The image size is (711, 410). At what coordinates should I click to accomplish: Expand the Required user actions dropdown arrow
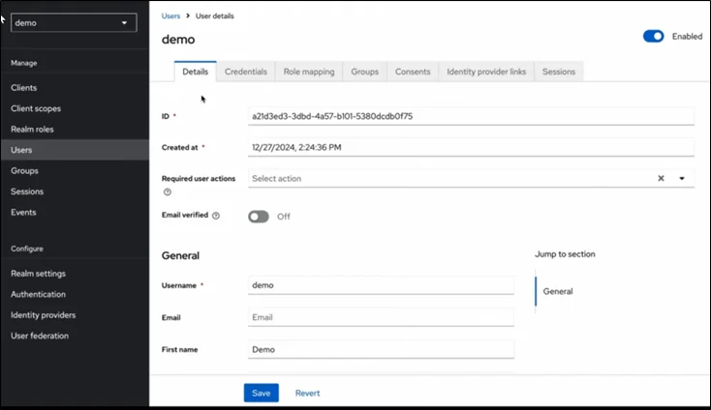(682, 179)
